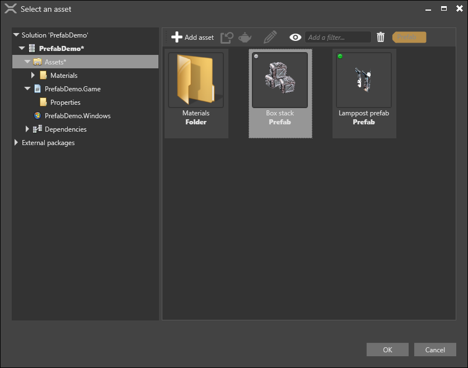Click the pencil edit icon in toolbar
This screenshot has height=368, width=468.
269,36
